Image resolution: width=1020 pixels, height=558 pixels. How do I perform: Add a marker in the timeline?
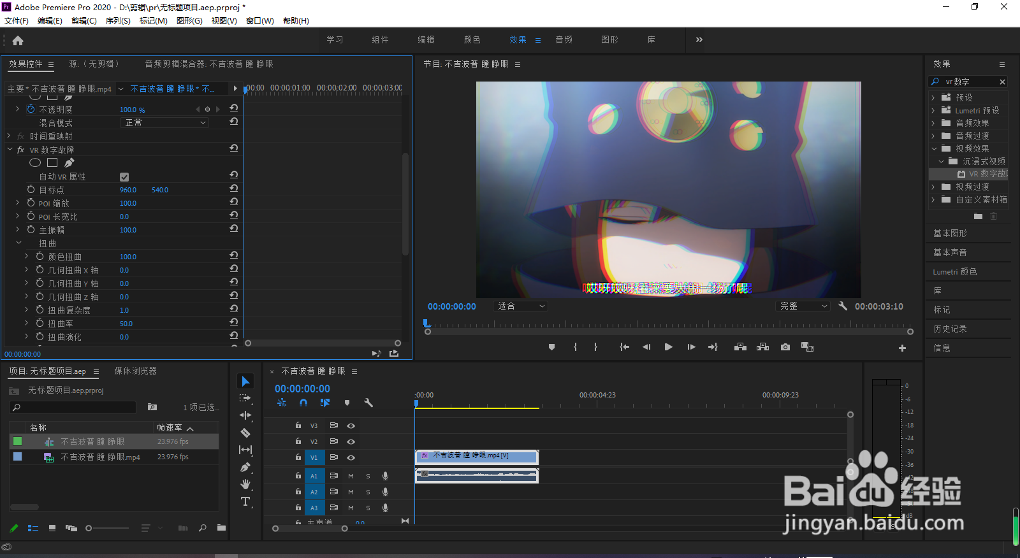pos(347,403)
